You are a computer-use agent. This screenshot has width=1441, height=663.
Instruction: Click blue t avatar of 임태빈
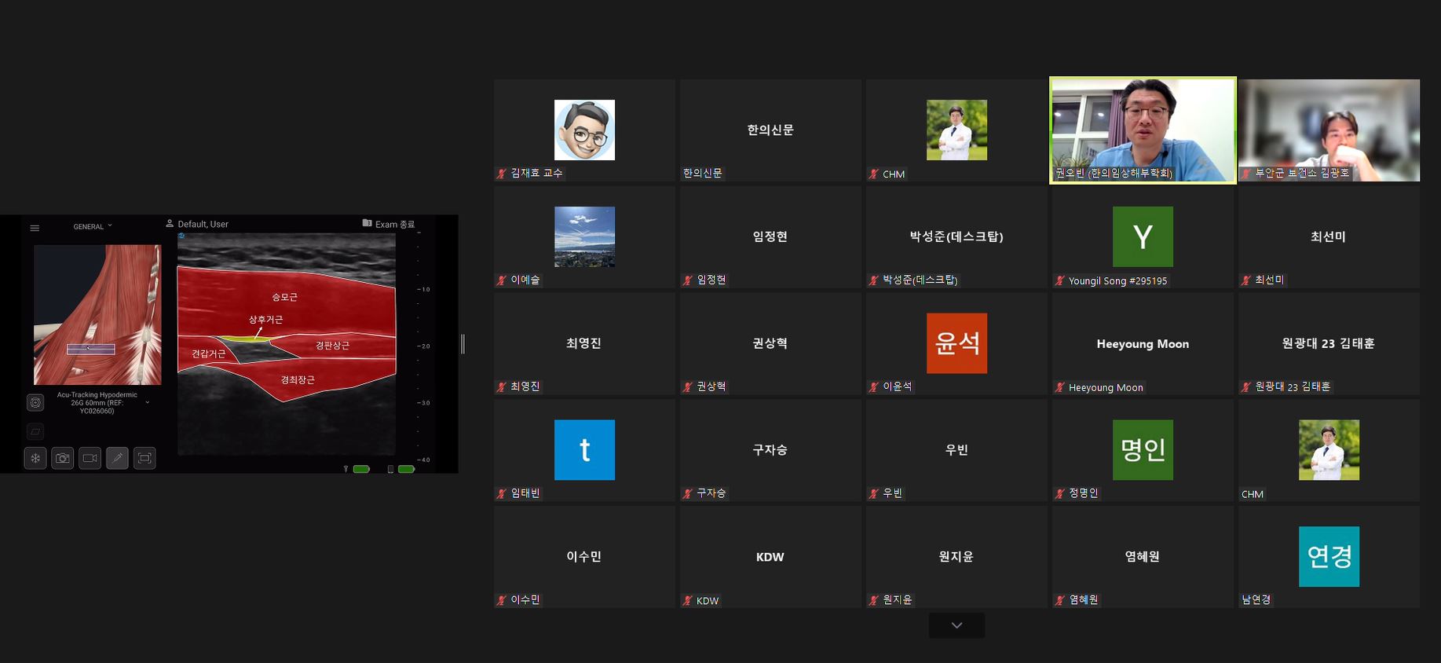(584, 450)
